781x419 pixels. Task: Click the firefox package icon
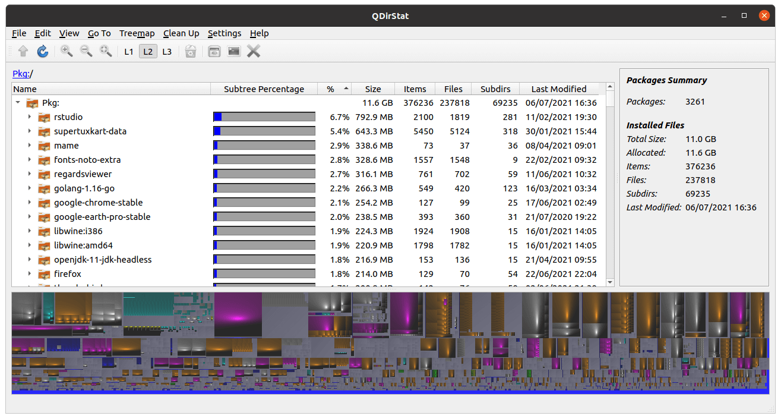pos(45,274)
